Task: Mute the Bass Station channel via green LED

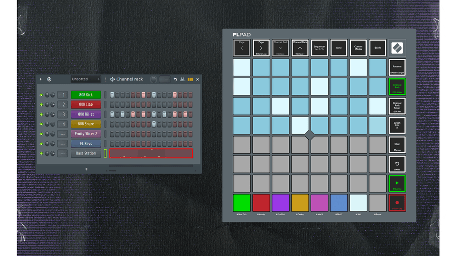Action: (41, 153)
